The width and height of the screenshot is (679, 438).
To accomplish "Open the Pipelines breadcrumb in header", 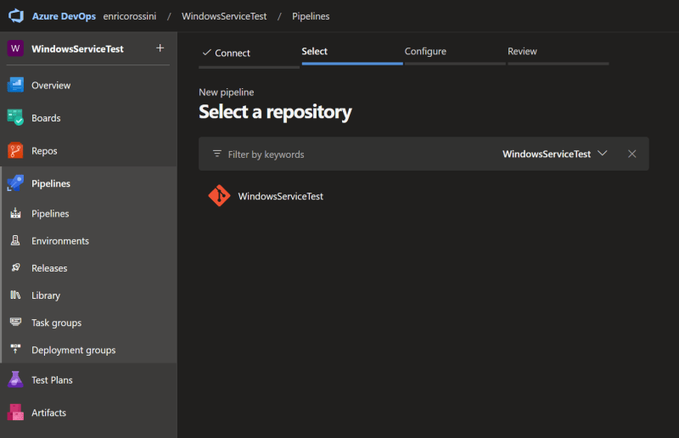I will (311, 16).
